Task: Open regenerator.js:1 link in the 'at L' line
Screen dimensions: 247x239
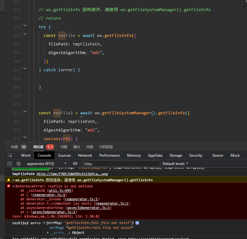Action: 49,195
